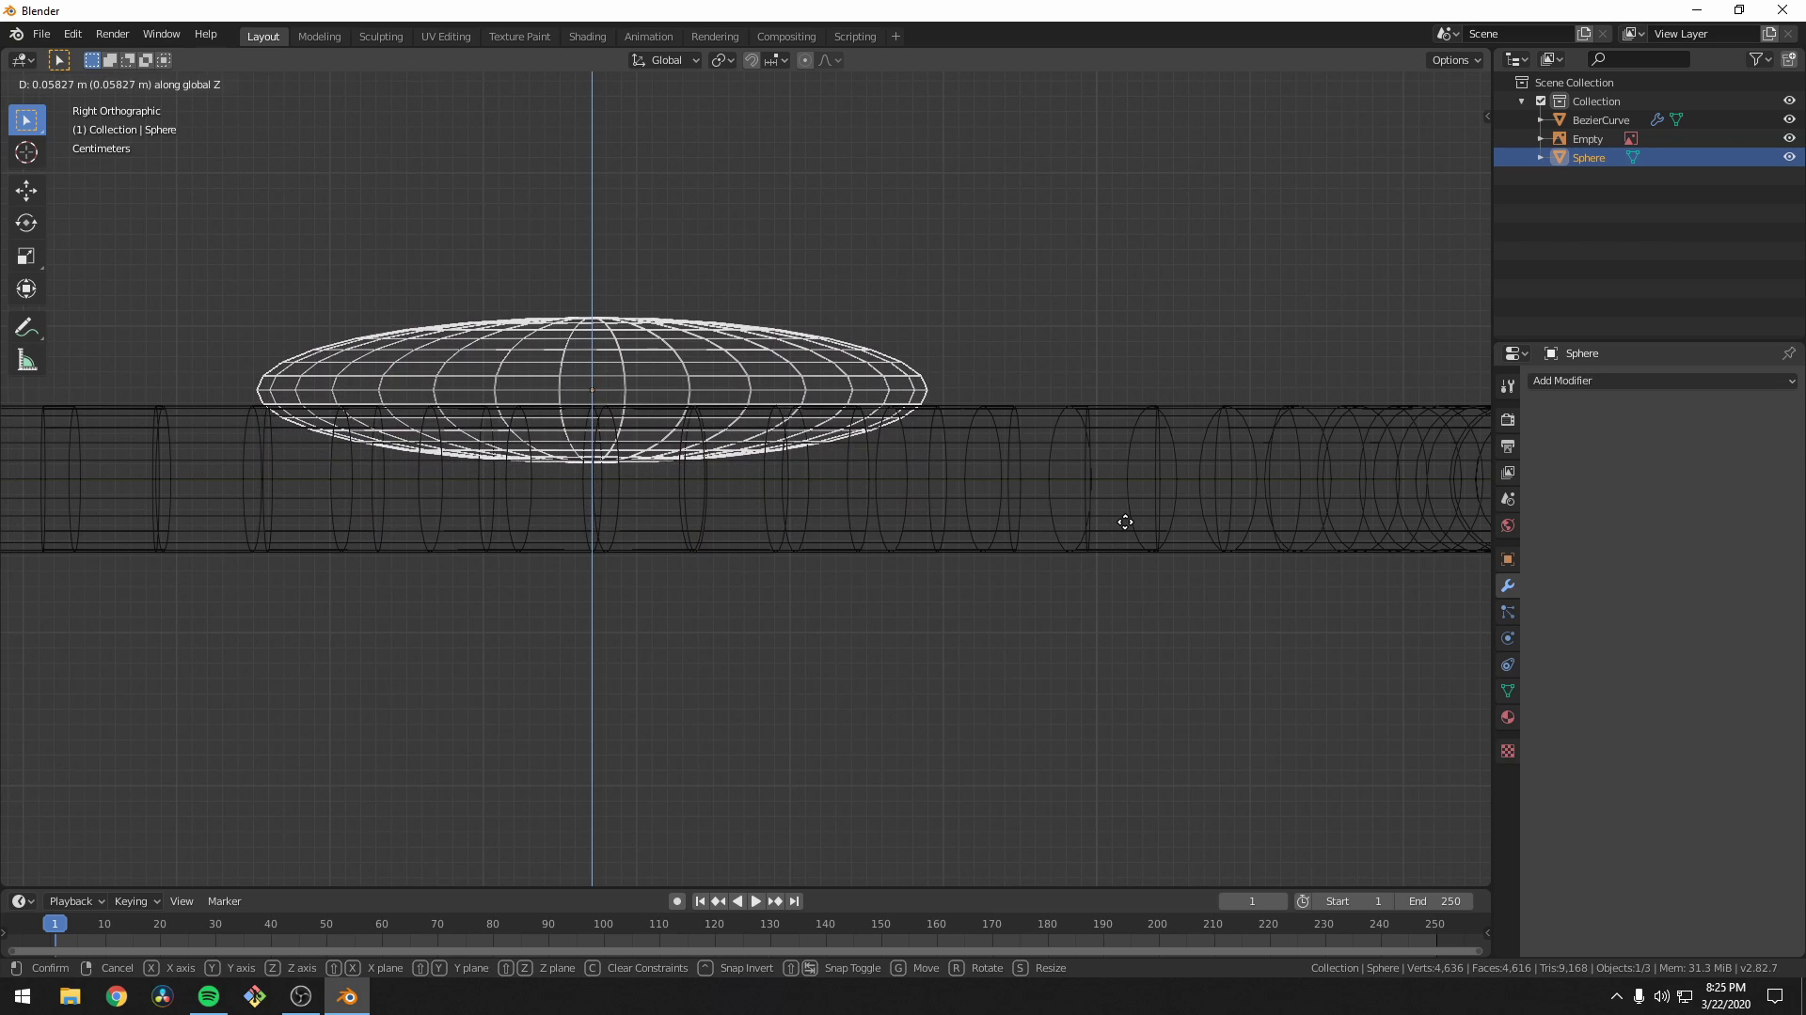Expand the Sphere object in the outliner
1806x1015 pixels.
1540,157
